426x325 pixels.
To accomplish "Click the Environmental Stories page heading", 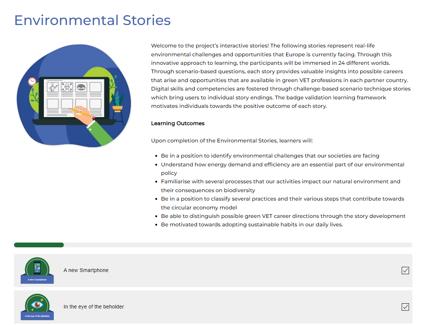I will (x=92, y=20).
